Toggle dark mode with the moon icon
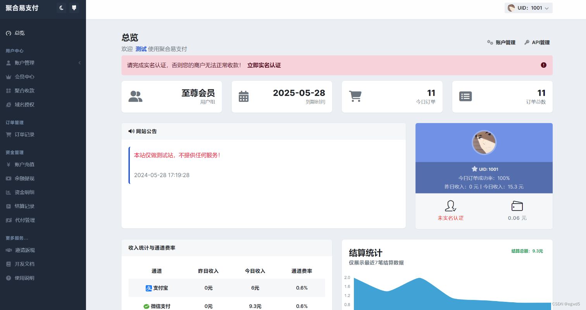The image size is (586, 310). (x=61, y=8)
